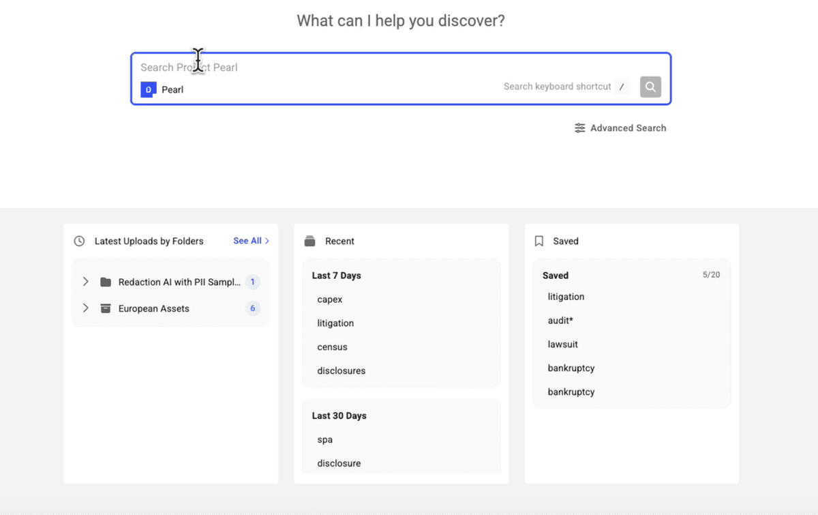This screenshot has height=515, width=818.
Task: Run the saved search 'lawsuit'
Action: point(562,344)
